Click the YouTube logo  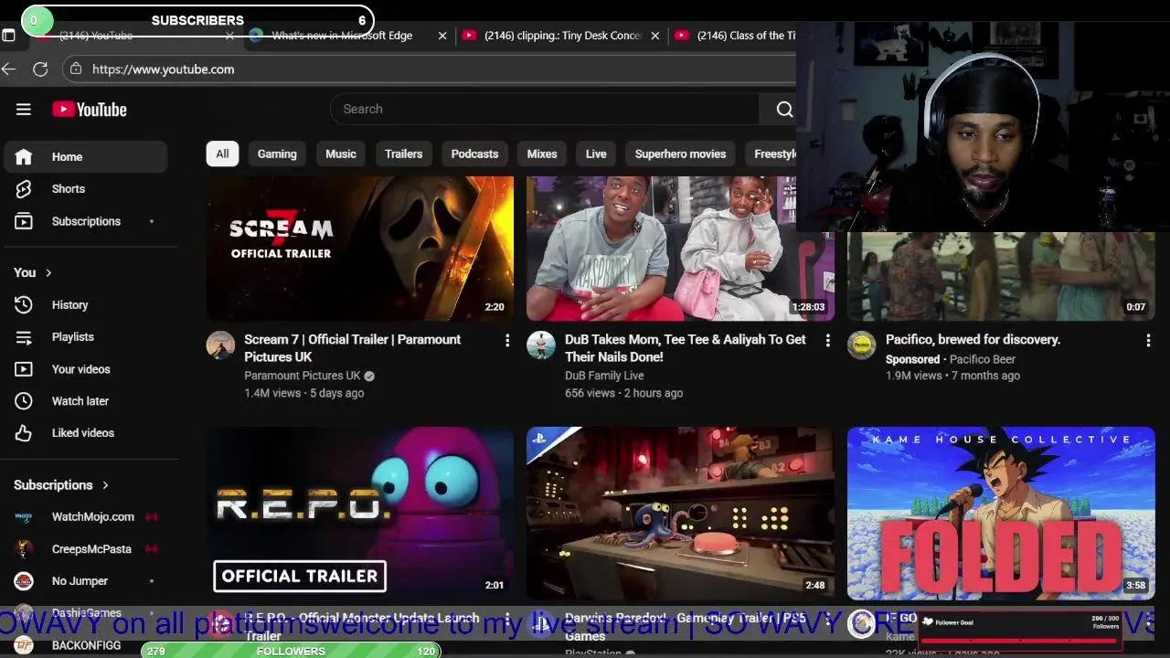click(x=90, y=110)
